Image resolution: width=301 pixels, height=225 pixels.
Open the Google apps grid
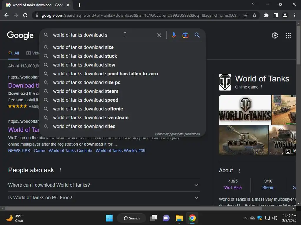point(288,35)
